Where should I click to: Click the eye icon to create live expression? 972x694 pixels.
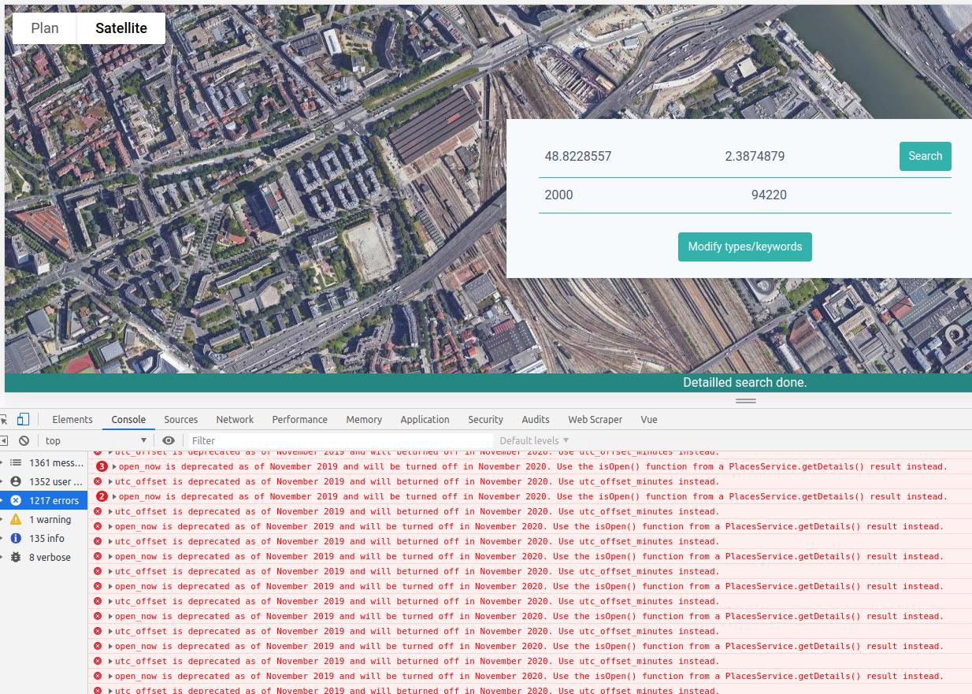coord(169,440)
